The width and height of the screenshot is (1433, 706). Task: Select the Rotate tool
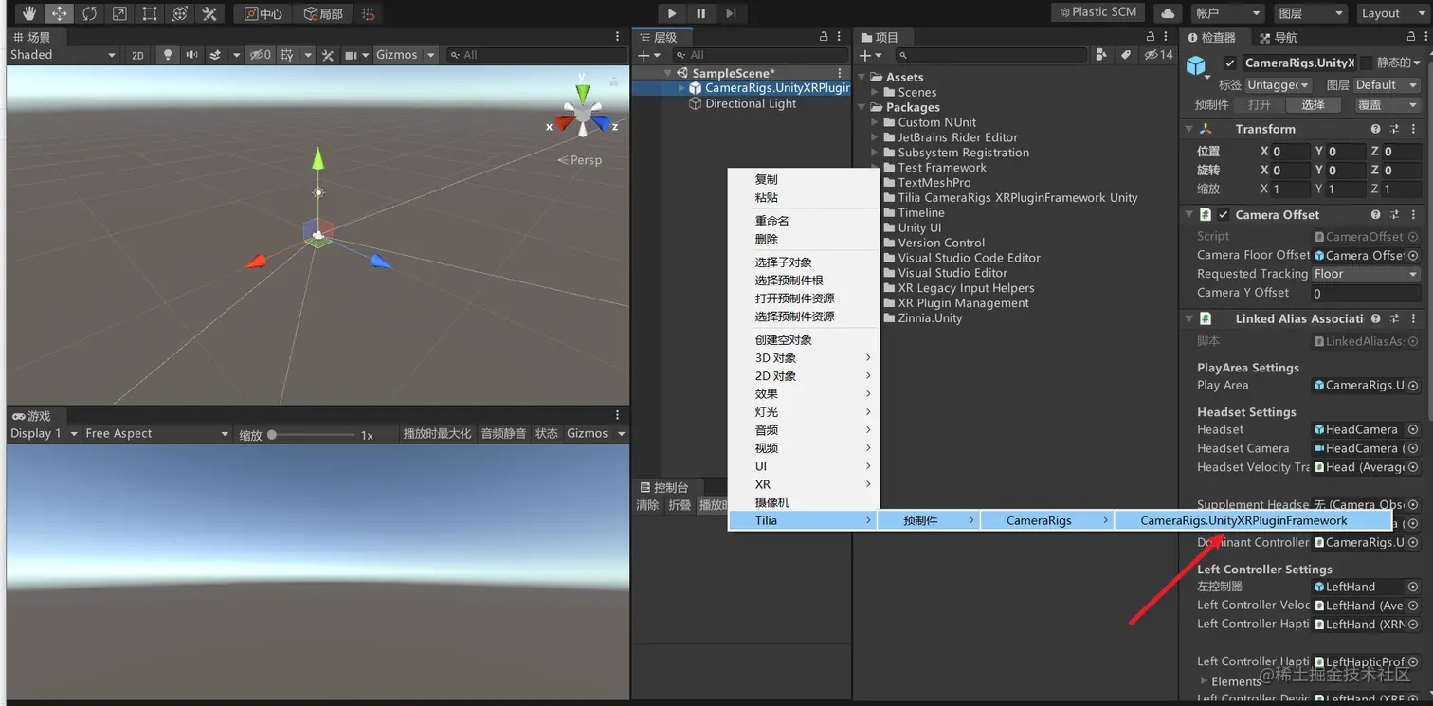[x=89, y=13]
